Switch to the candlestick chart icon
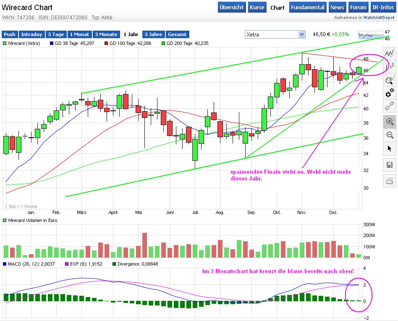 [390, 65]
